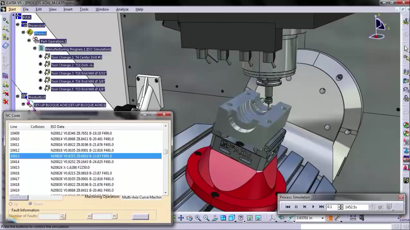410x230 pixels.
Task: Click the tool path replay icon in right toolbar
Action: point(406,125)
